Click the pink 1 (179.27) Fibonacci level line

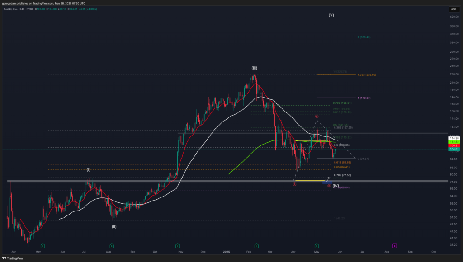coord(336,98)
